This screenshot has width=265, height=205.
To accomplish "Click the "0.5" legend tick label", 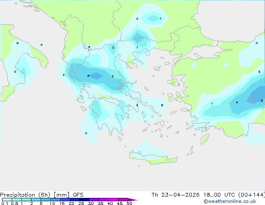I will 15,203.
